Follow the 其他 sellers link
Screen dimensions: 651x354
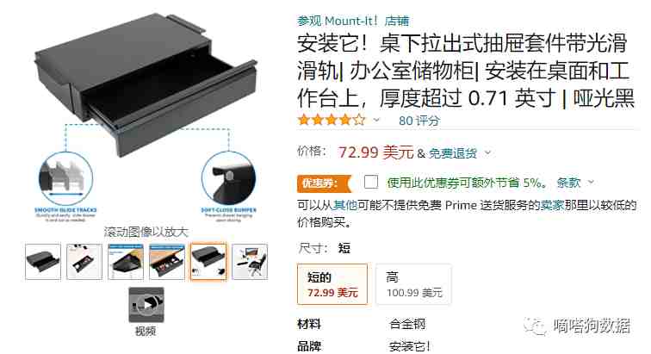[x=345, y=205]
